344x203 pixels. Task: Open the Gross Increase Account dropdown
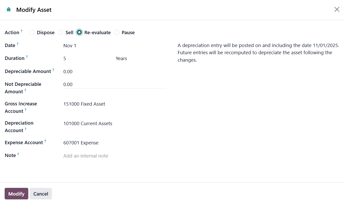point(114,104)
